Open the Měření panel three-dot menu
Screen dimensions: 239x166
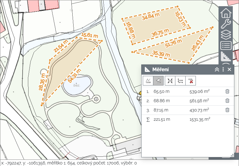point(223,70)
